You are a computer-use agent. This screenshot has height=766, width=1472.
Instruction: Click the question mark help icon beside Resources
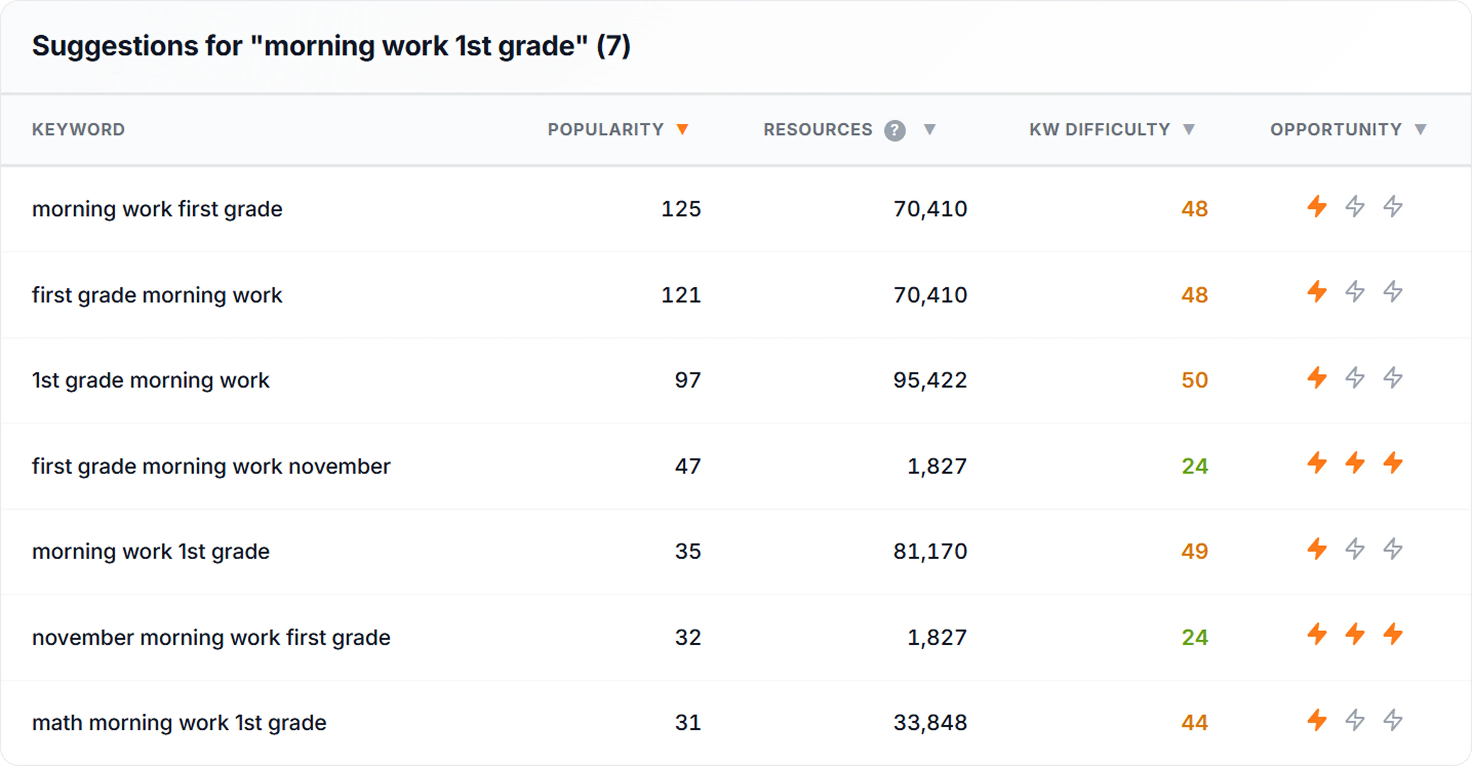point(896,130)
